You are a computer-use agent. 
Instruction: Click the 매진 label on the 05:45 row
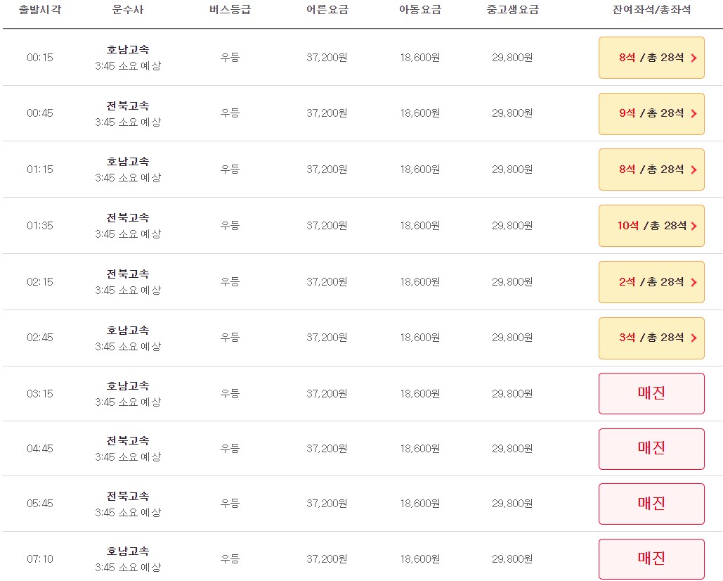tap(651, 504)
